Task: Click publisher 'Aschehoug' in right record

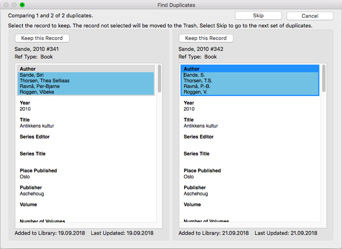Action: (196, 194)
